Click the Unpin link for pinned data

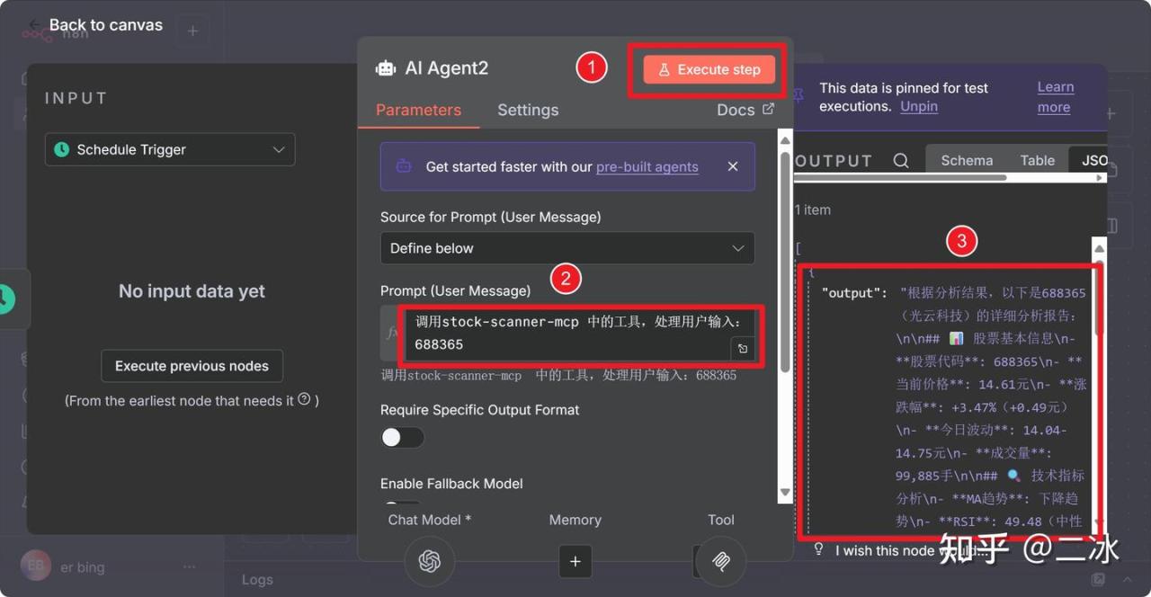(919, 106)
